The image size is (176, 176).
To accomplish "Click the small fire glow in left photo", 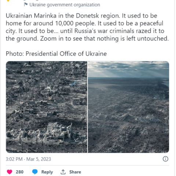I will pos(50,98).
